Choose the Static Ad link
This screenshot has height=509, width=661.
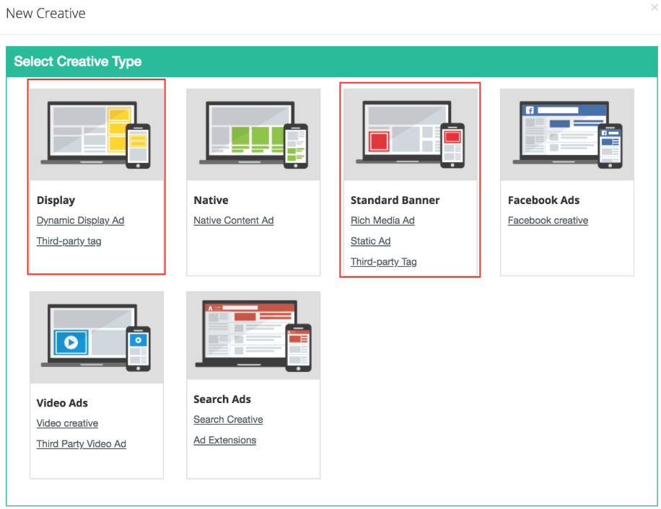[370, 242]
